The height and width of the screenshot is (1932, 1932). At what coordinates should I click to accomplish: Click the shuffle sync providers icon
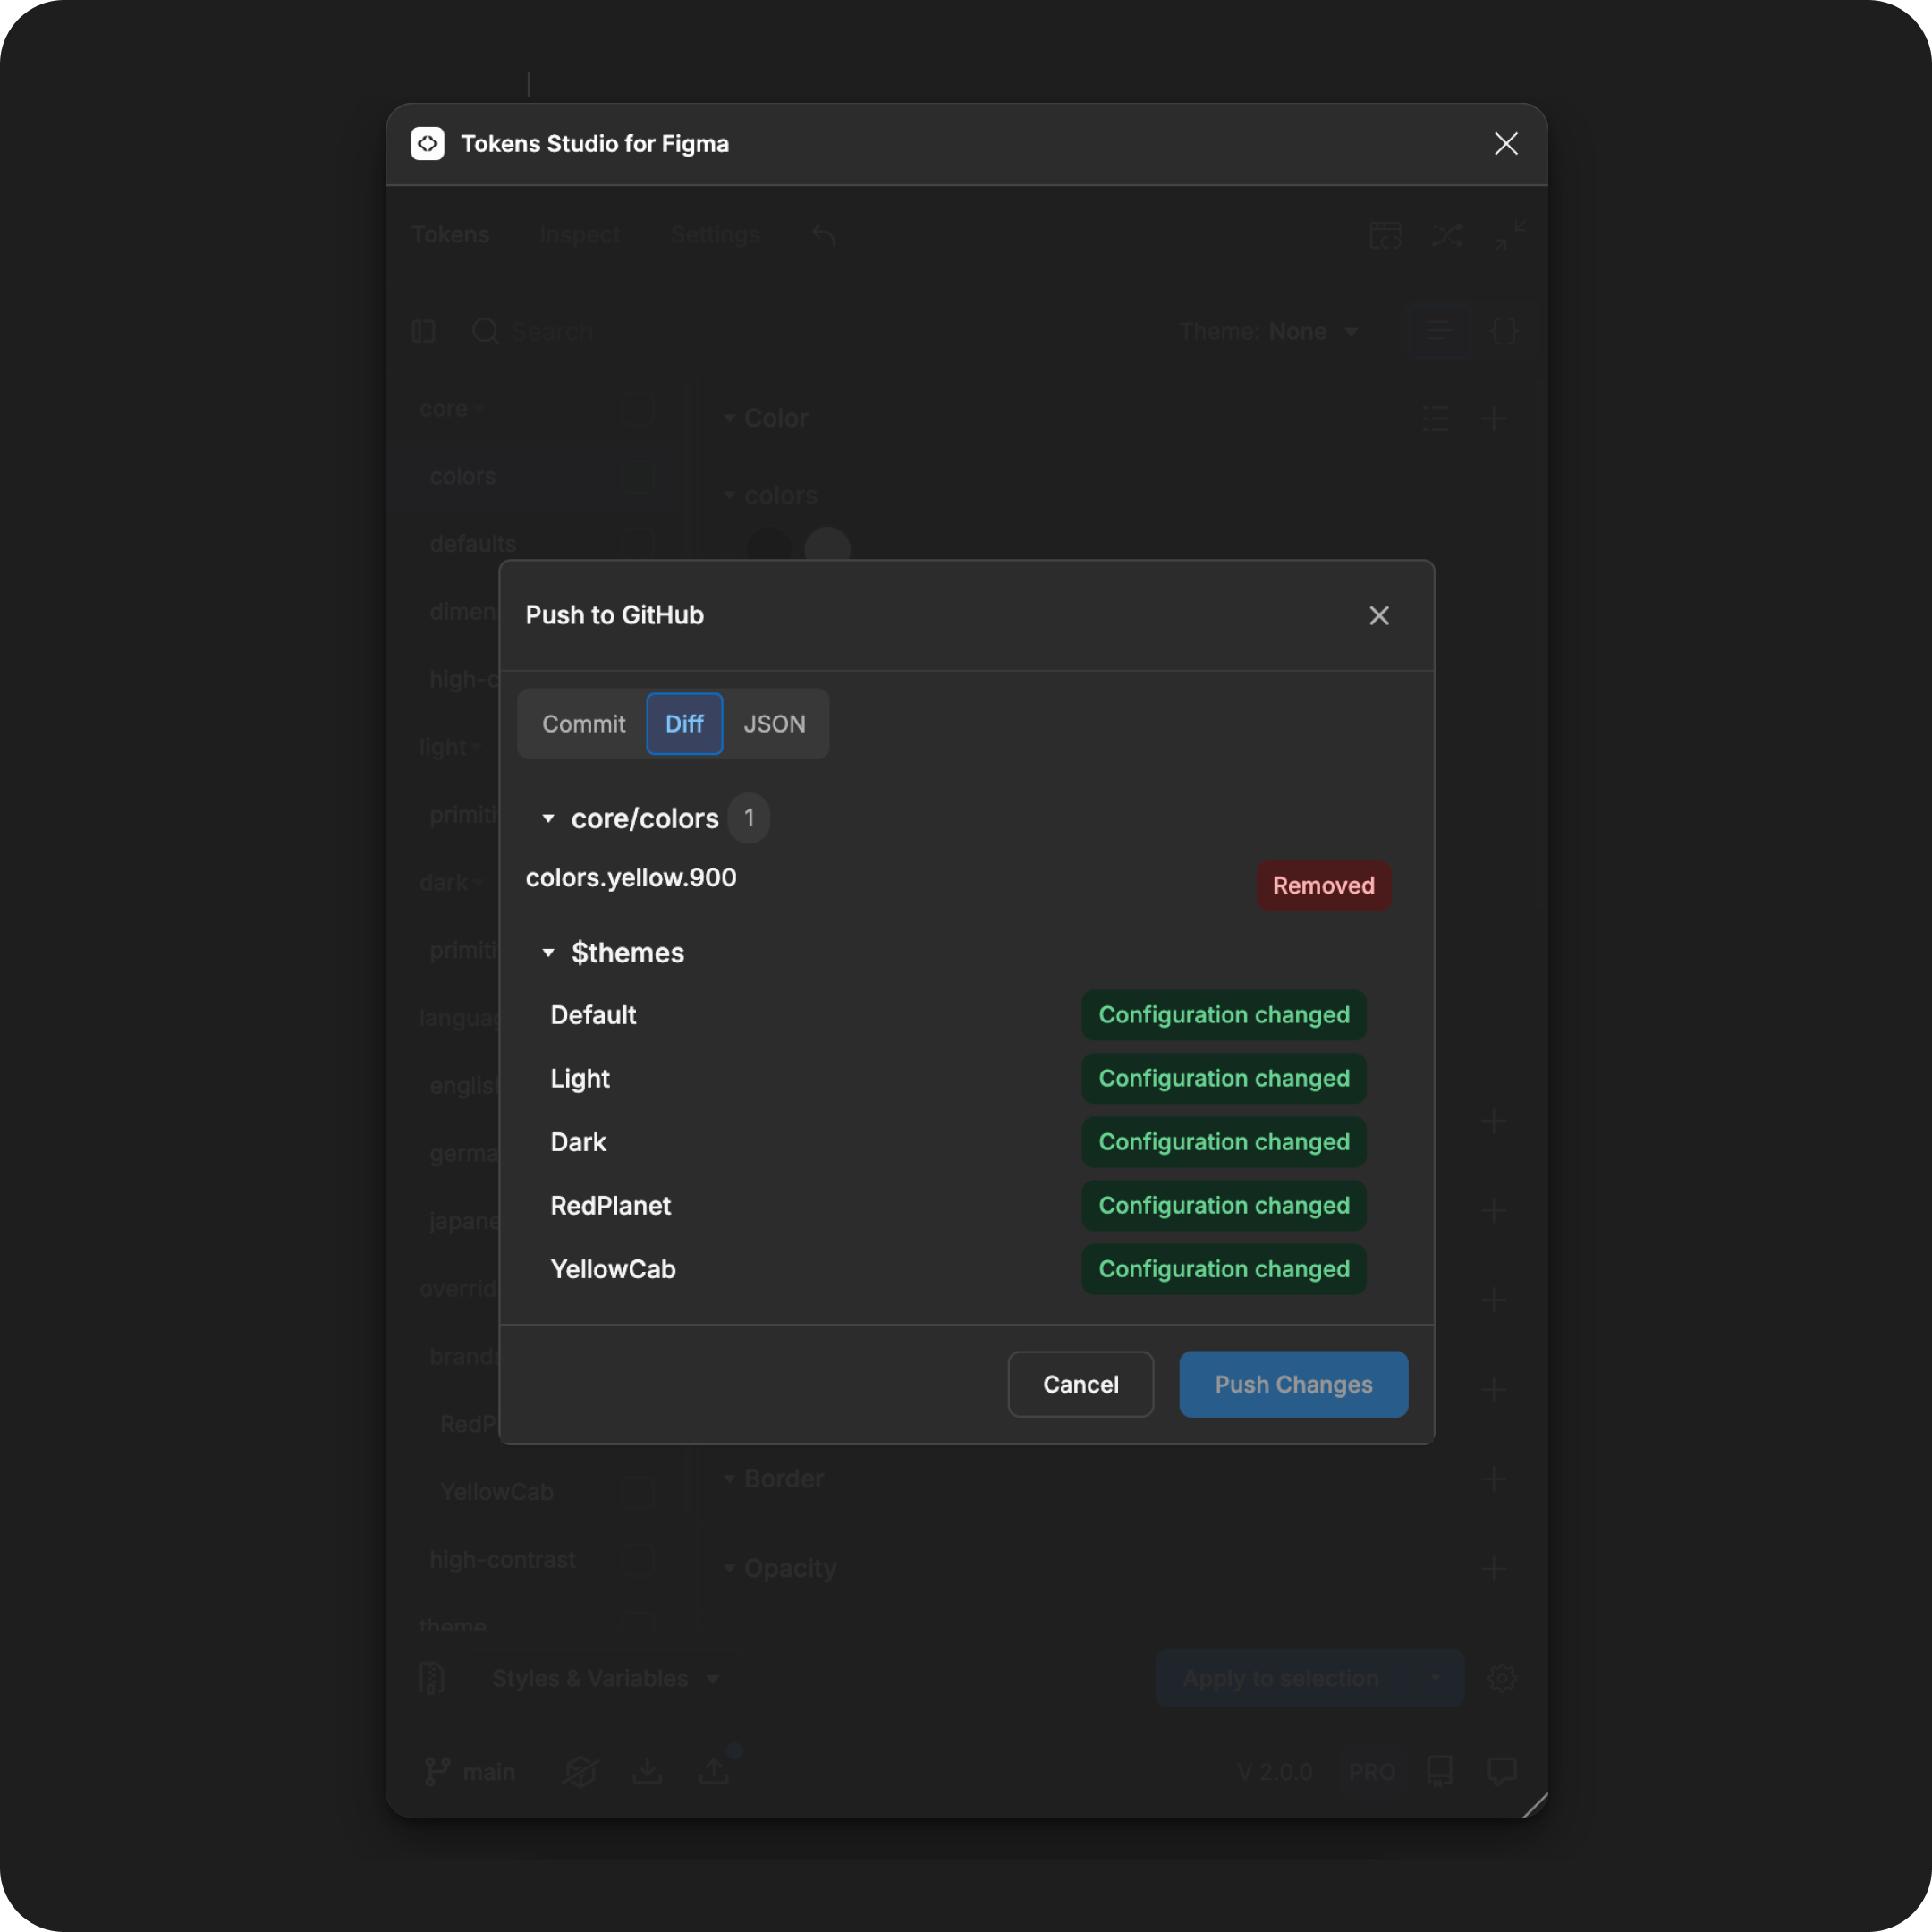[x=1447, y=235]
